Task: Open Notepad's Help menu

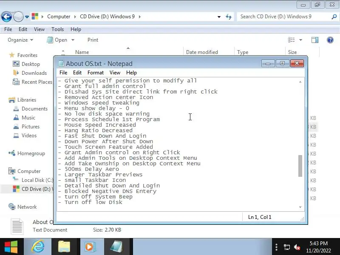Action: 131,73
